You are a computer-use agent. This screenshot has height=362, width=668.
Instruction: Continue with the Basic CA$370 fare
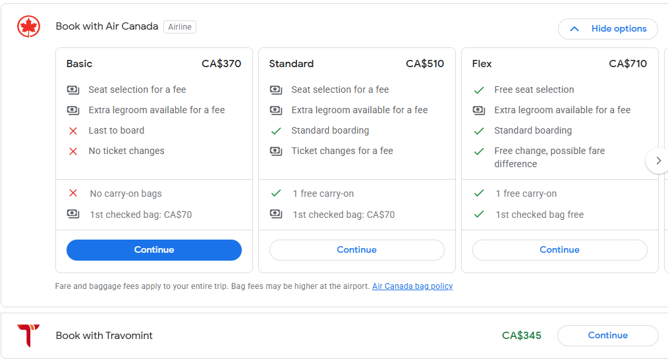154,250
